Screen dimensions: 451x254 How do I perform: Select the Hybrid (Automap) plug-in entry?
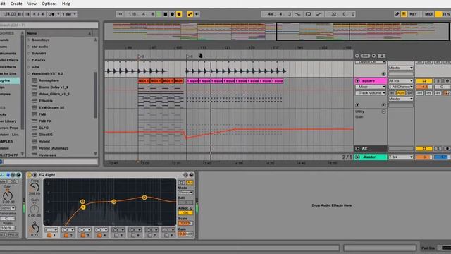click(53, 148)
